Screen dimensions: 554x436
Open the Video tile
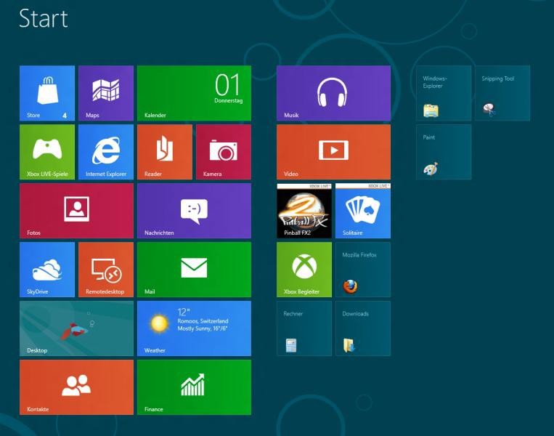pyautogui.click(x=333, y=152)
